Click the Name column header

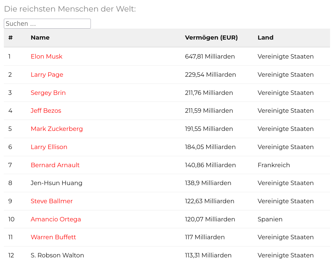pos(40,38)
